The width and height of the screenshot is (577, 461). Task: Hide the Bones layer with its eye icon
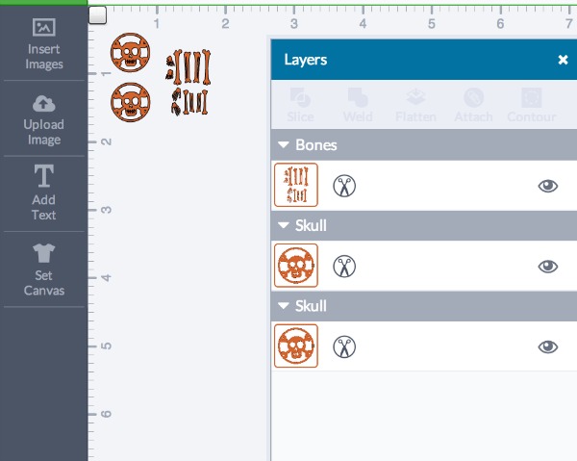(547, 186)
